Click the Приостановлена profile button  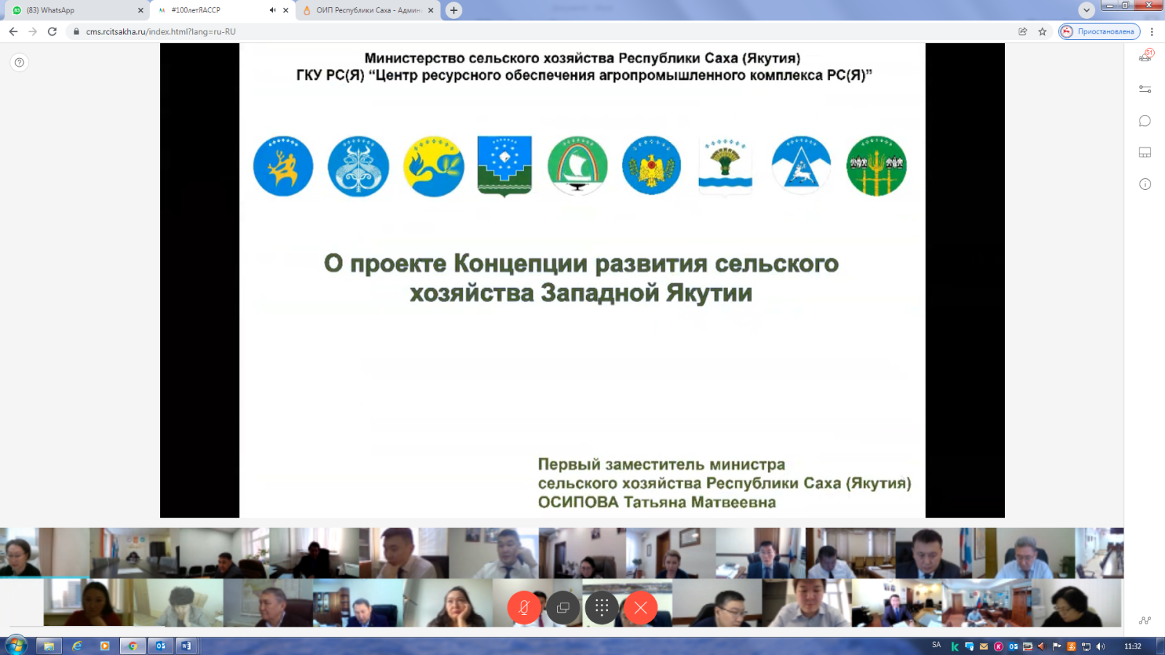(x=1099, y=31)
